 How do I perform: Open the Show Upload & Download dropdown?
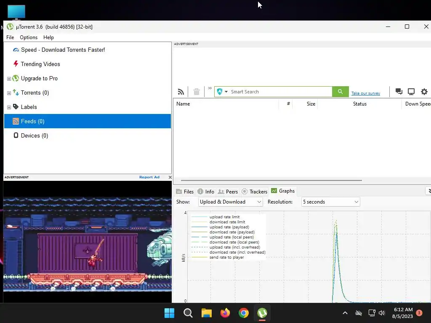pos(230,202)
